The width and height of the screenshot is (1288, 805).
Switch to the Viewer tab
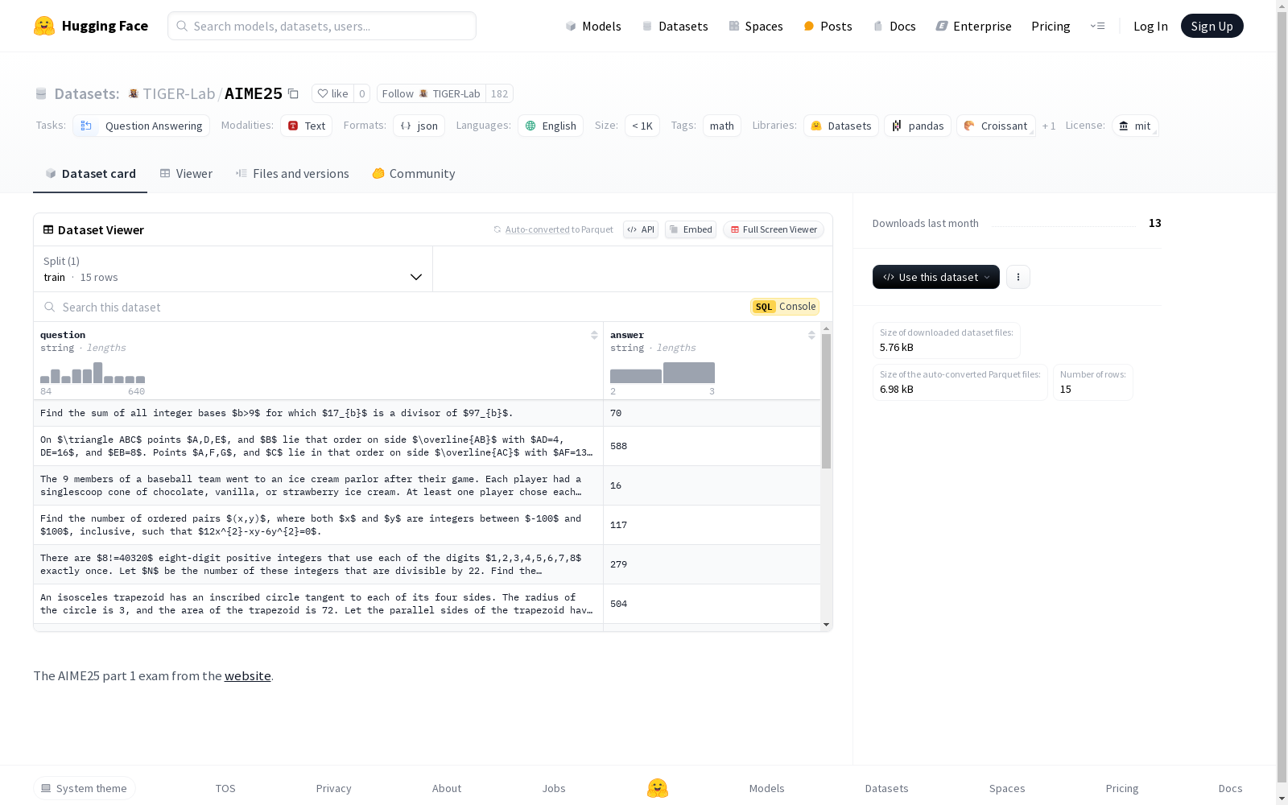[186, 173]
